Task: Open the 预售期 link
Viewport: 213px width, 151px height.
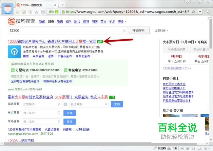Action: point(68,129)
